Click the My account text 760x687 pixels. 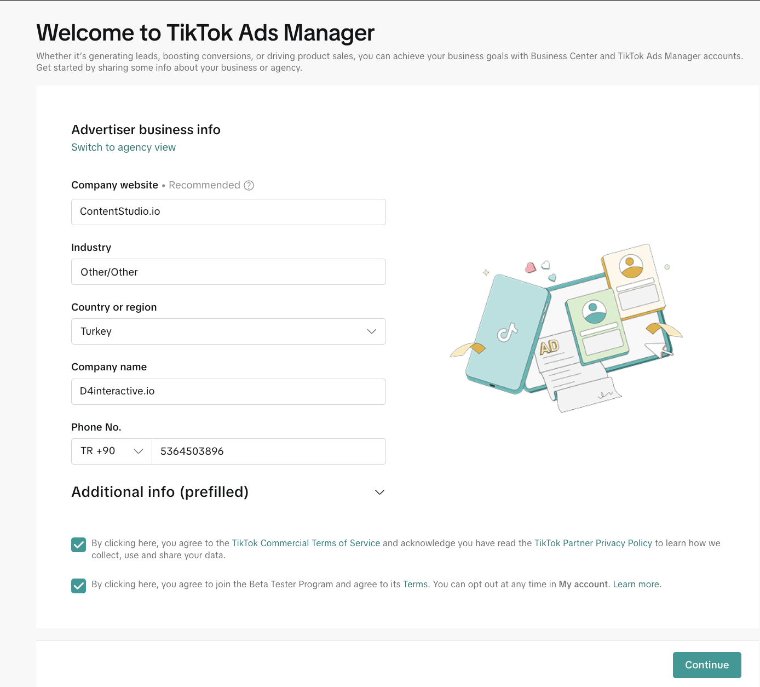coord(583,584)
